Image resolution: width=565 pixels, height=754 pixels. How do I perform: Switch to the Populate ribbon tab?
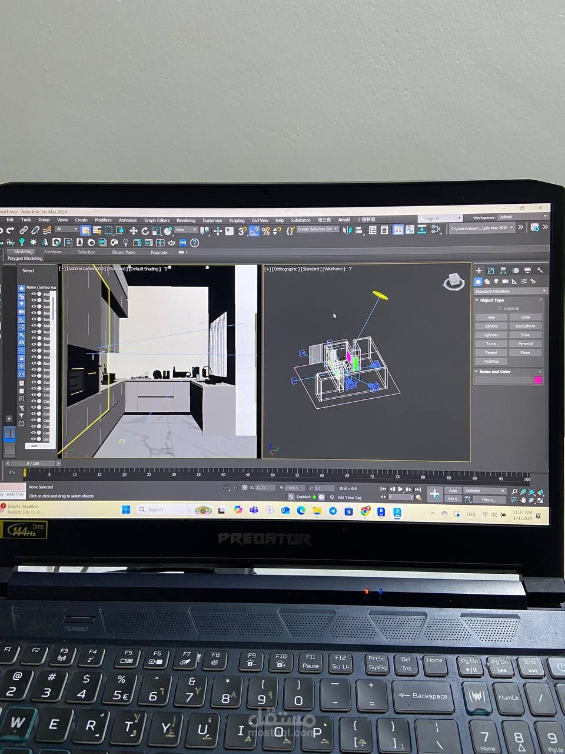[159, 252]
